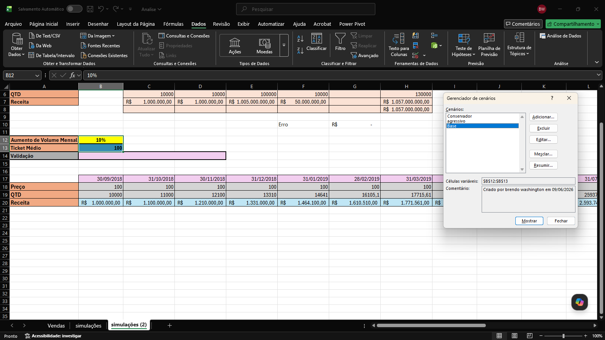The width and height of the screenshot is (605, 340).
Task: Switch to the Fórmulas ribbon tab
Action: pyautogui.click(x=173, y=24)
